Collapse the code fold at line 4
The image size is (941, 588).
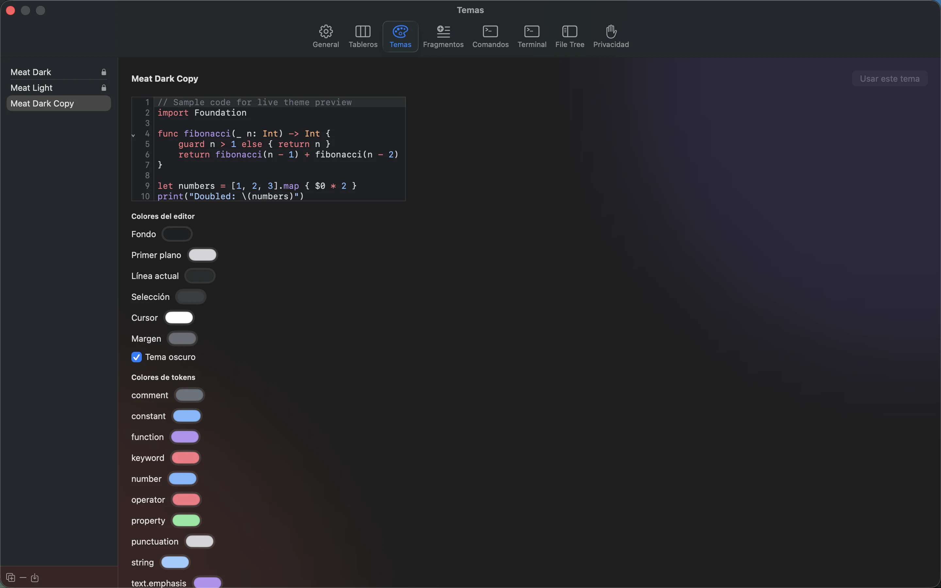click(x=133, y=135)
